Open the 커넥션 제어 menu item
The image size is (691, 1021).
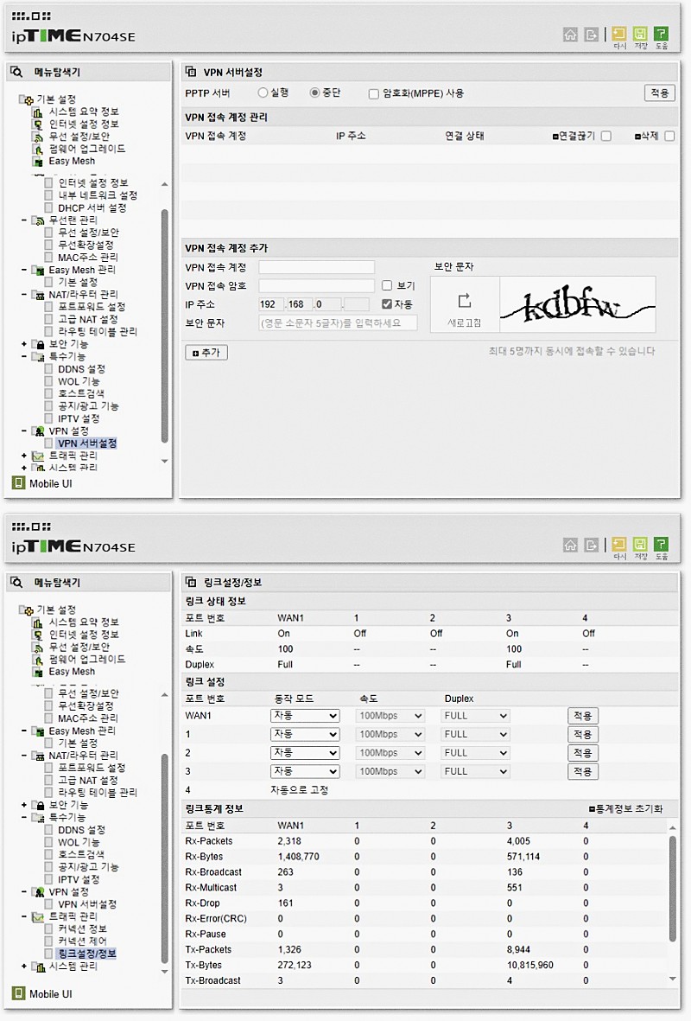[83, 941]
